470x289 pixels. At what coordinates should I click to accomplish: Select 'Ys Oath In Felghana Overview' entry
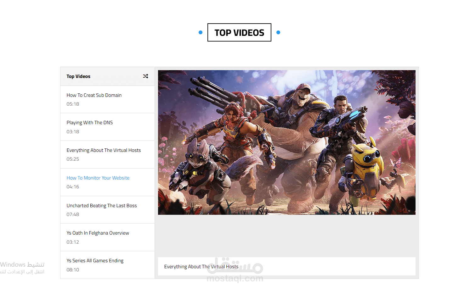pyautogui.click(x=98, y=233)
